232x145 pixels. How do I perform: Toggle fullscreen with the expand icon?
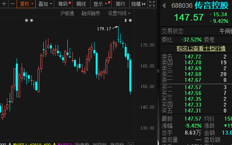[x=152, y=4]
